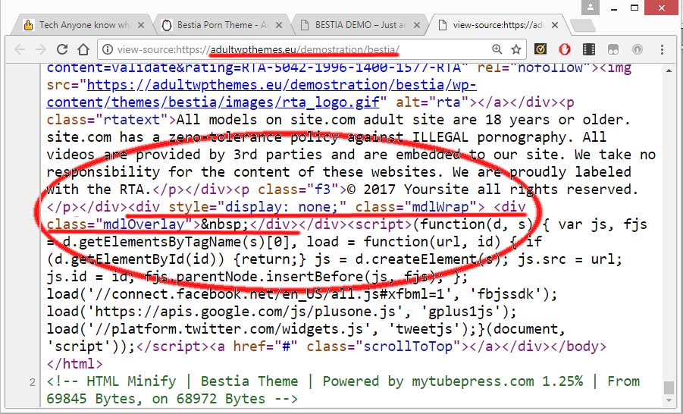Viewport: 683px width, 414px height.
Task: Close the 'BESTIA DEMO' tab
Action: coord(417,25)
